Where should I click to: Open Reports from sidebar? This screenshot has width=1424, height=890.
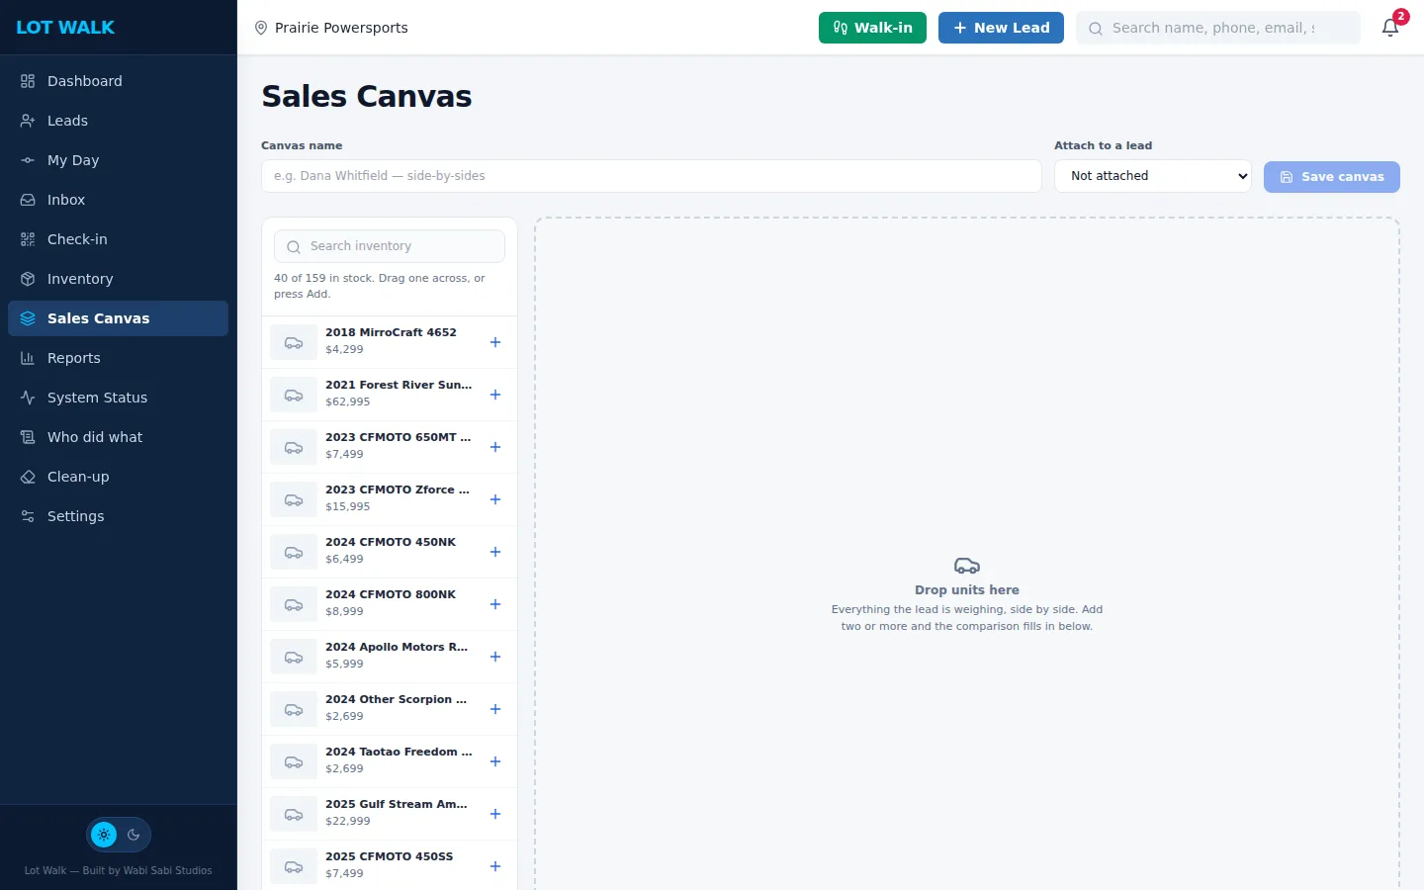pyautogui.click(x=118, y=358)
